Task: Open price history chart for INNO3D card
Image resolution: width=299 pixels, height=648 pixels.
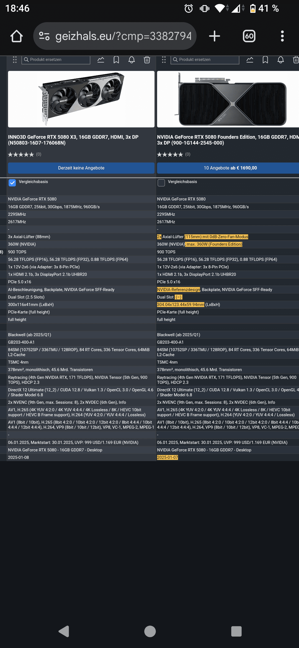Action: (101, 60)
